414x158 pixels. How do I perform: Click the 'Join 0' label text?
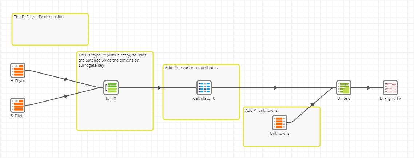click(x=111, y=99)
